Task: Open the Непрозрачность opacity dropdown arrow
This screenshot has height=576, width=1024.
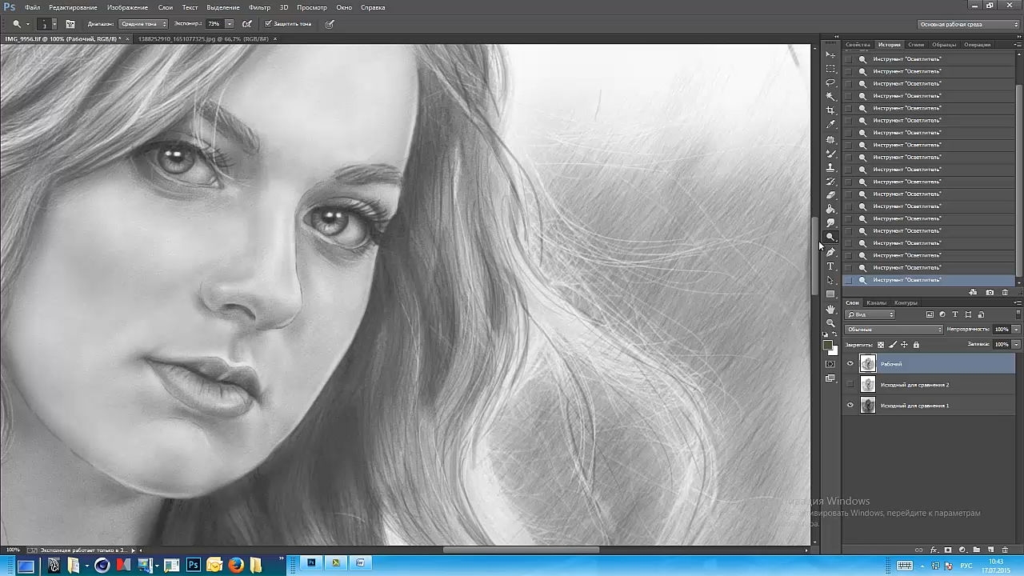Action: (1017, 330)
